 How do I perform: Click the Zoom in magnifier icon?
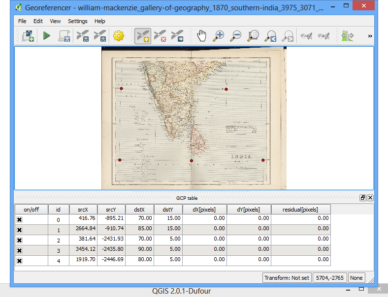pyautogui.click(x=219, y=36)
